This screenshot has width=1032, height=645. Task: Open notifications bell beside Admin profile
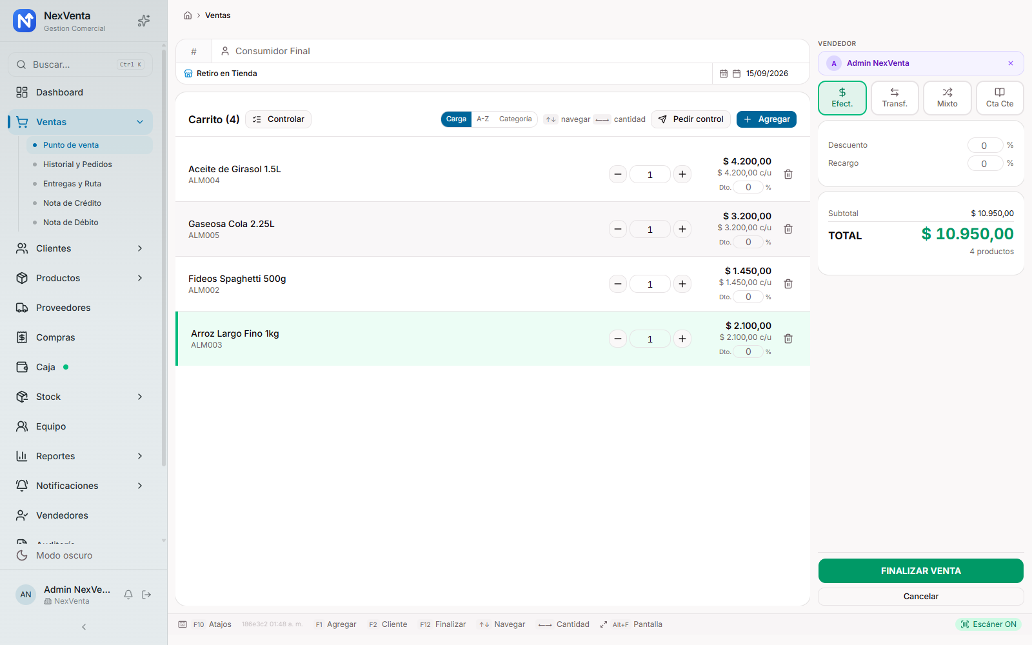[x=128, y=595]
